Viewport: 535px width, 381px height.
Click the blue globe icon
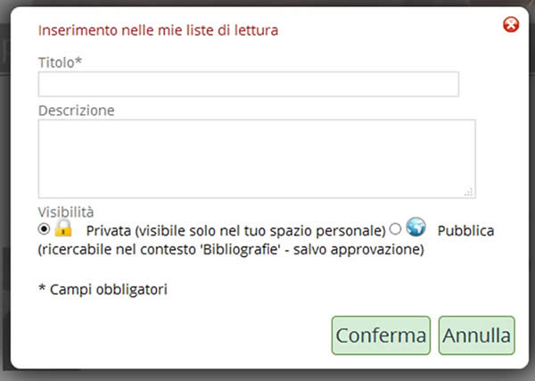[x=416, y=228]
